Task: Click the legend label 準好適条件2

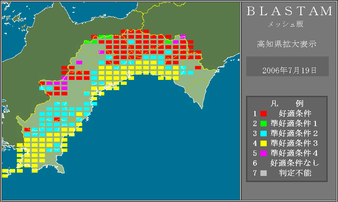Action: tap(294, 133)
